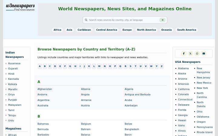Open Kannada newspapers in sidebar
The image size is (218, 136).
13,79
